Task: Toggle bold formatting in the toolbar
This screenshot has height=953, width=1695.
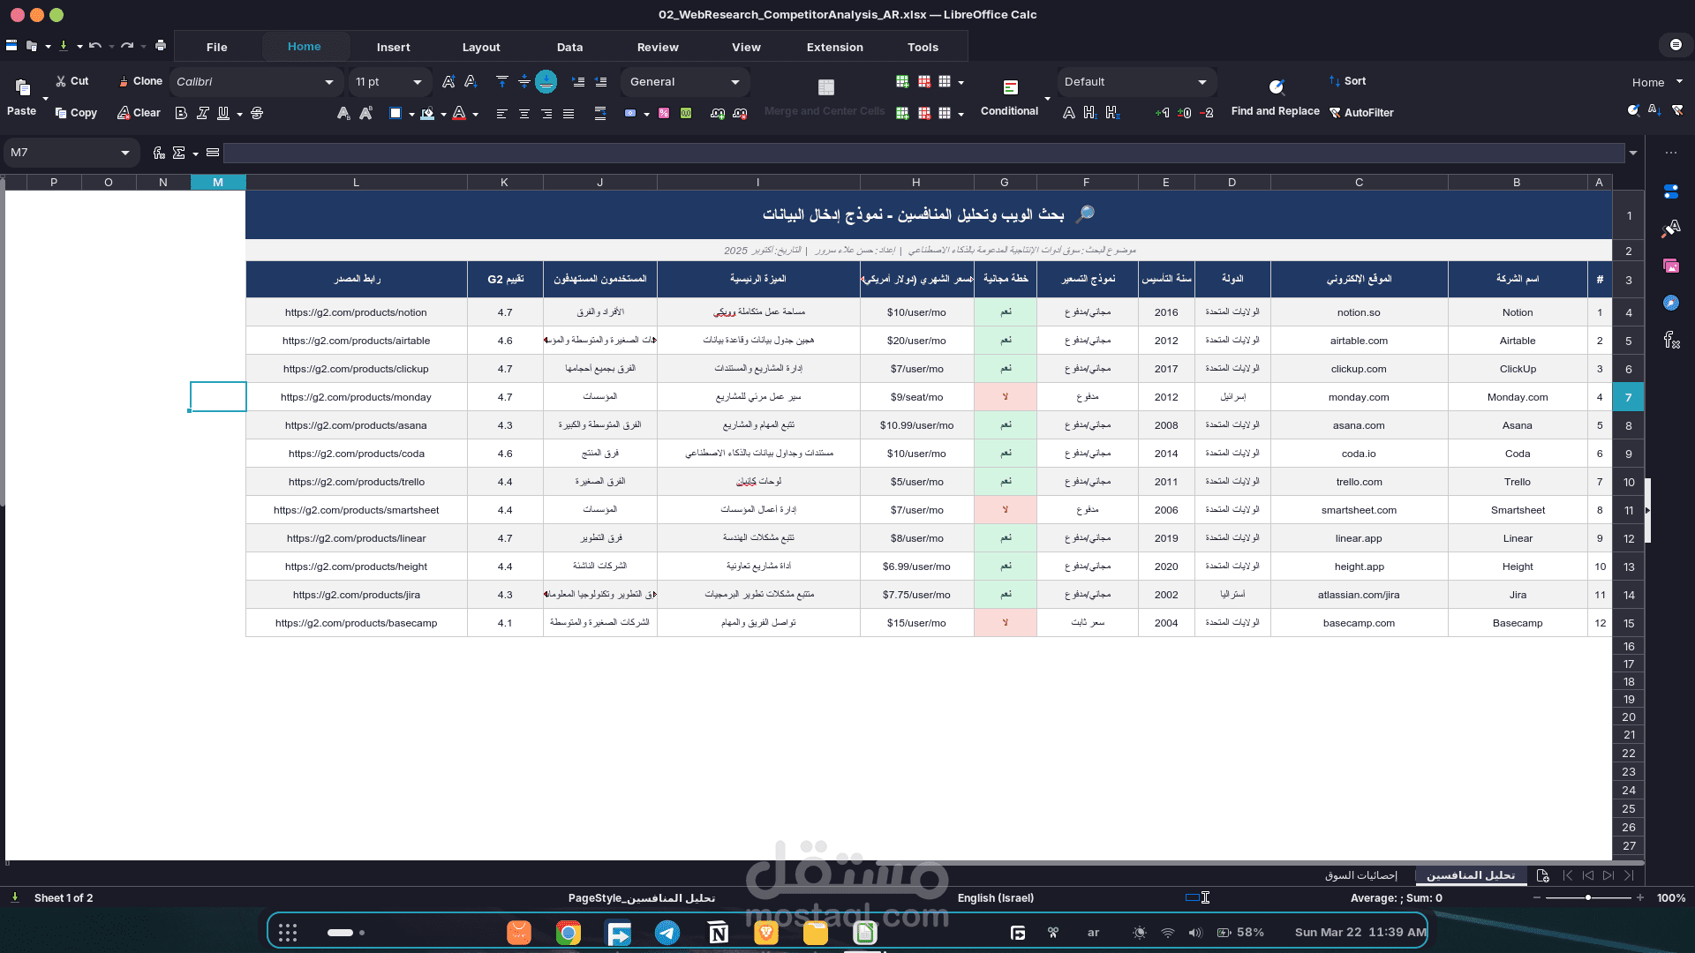Action: (181, 113)
